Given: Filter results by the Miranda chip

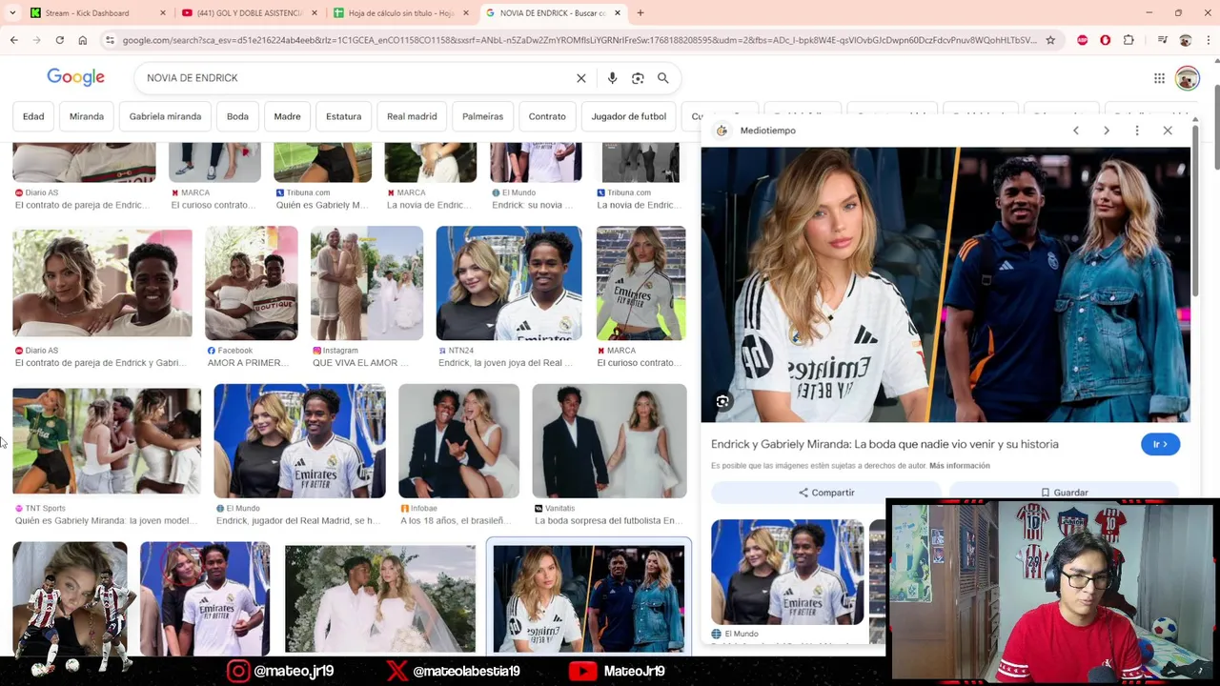Looking at the screenshot, I should [x=87, y=116].
